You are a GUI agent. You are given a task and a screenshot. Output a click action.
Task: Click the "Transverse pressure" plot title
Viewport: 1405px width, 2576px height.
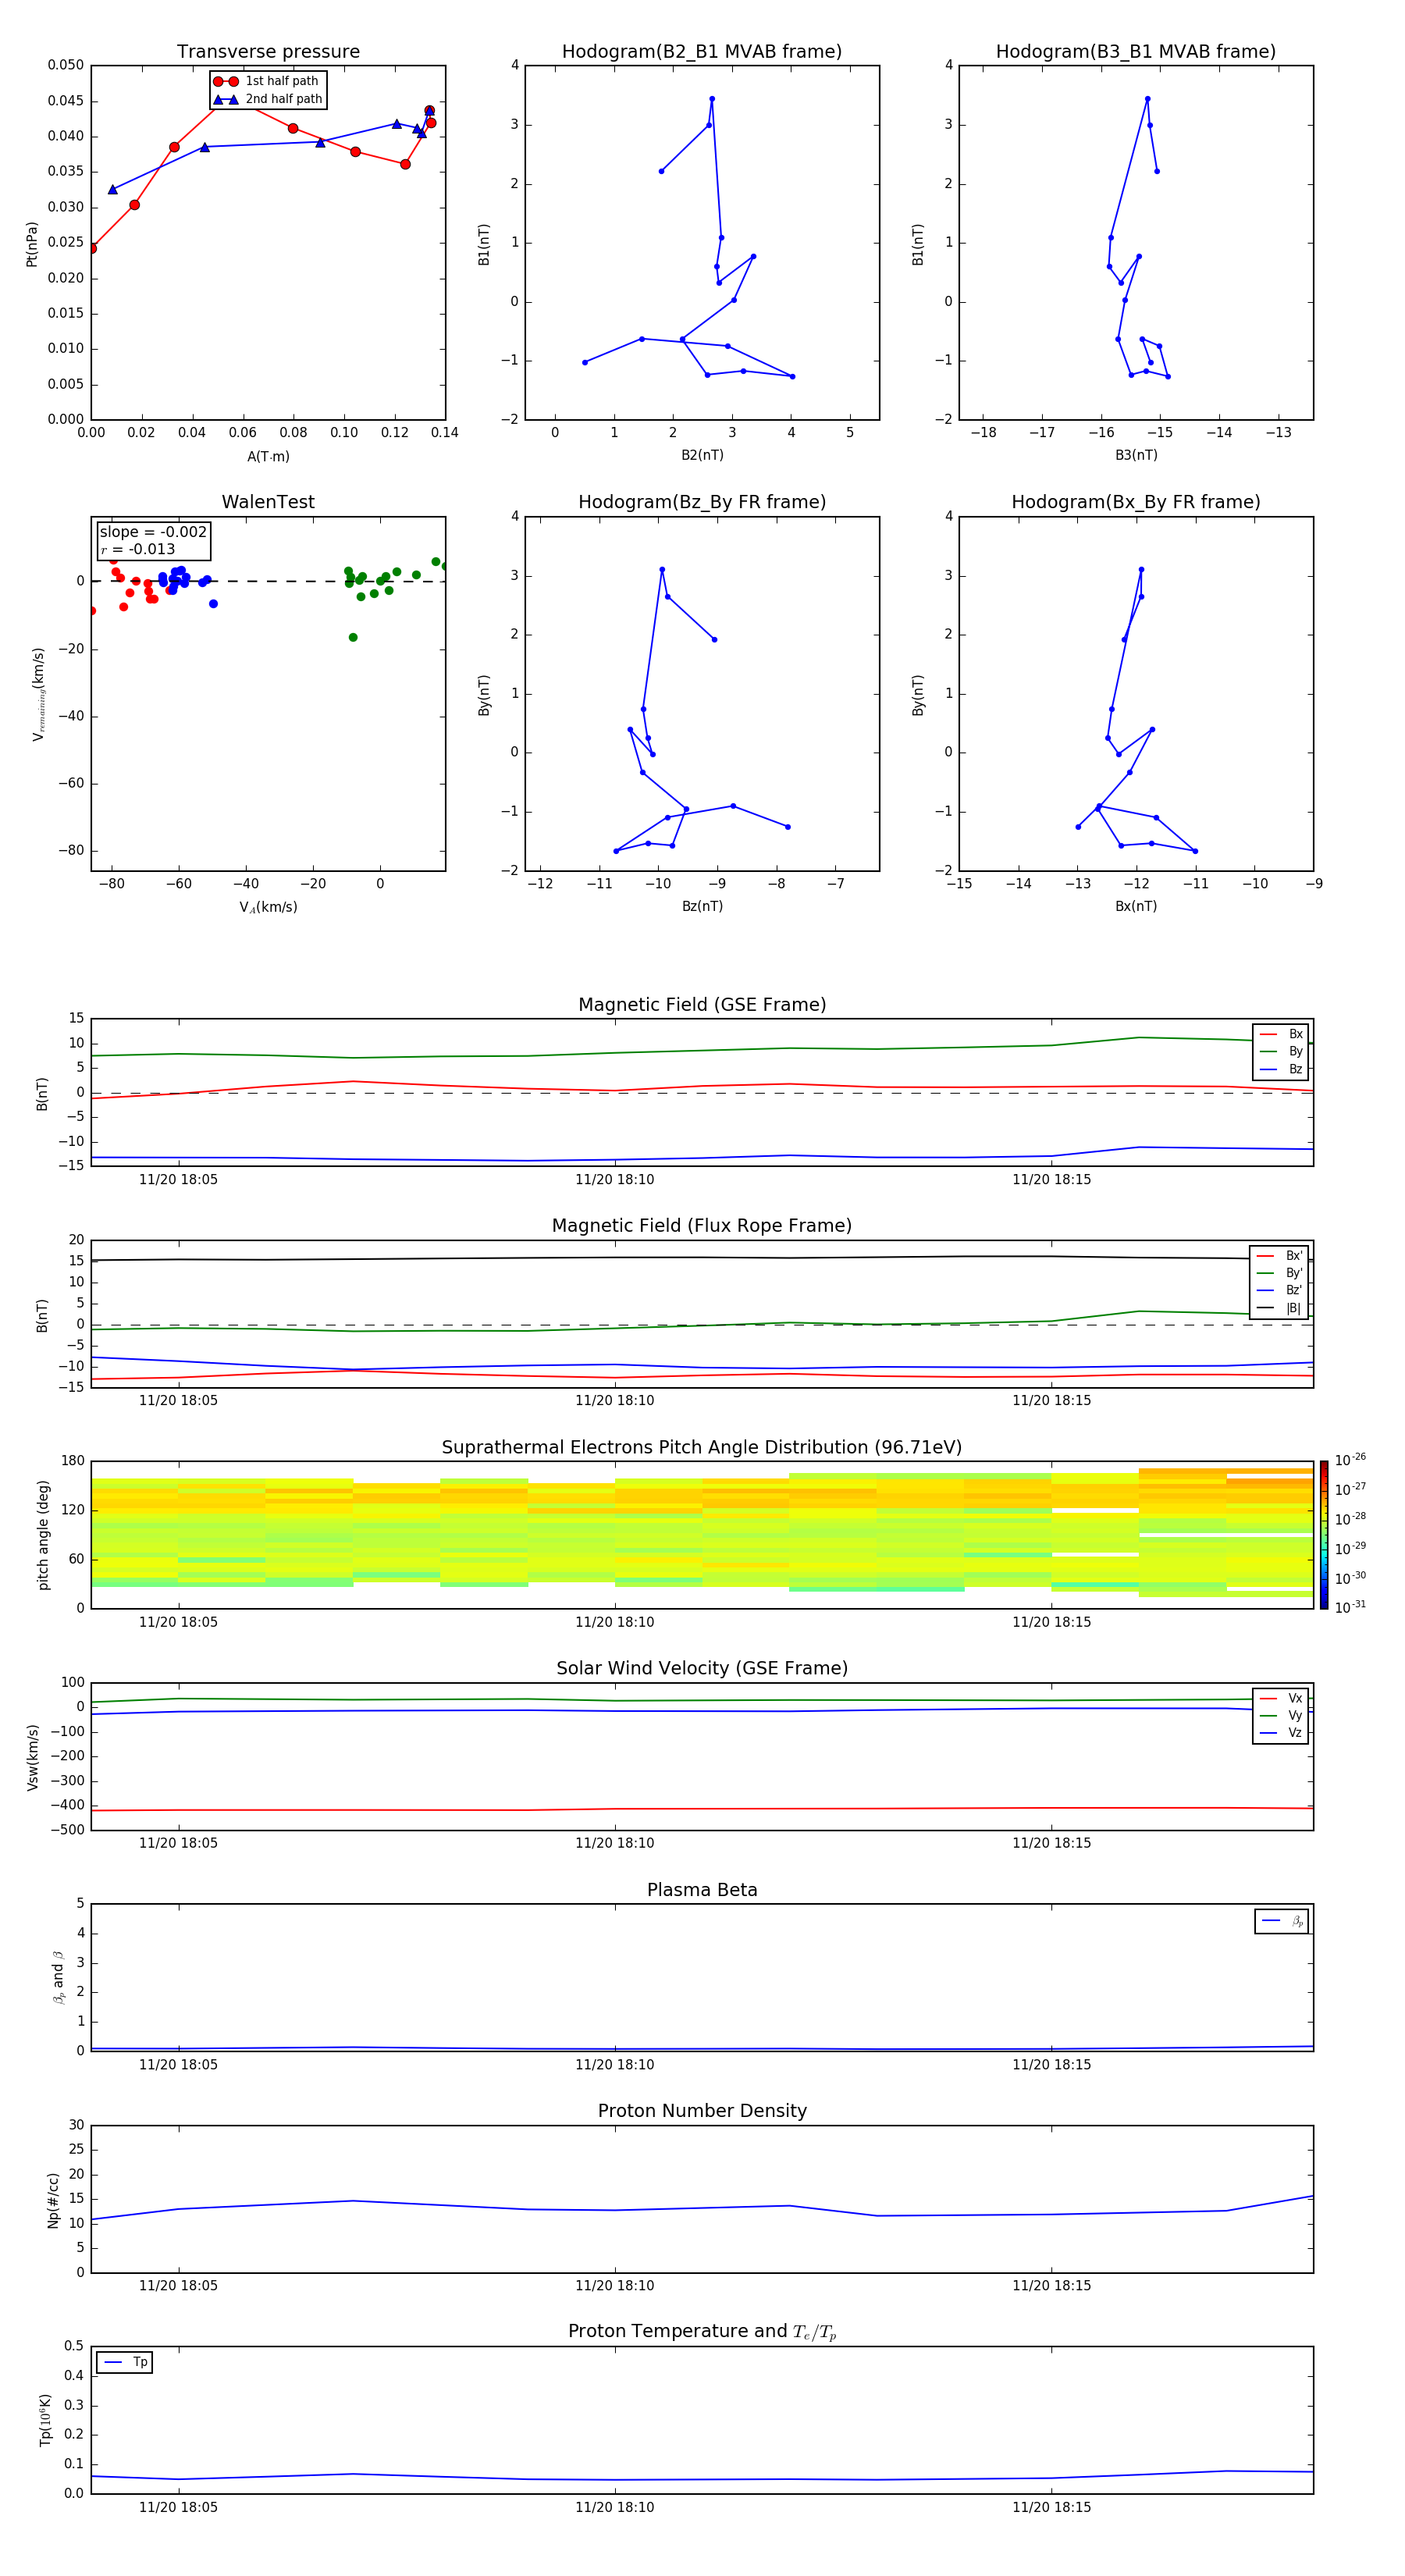tap(268, 52)
